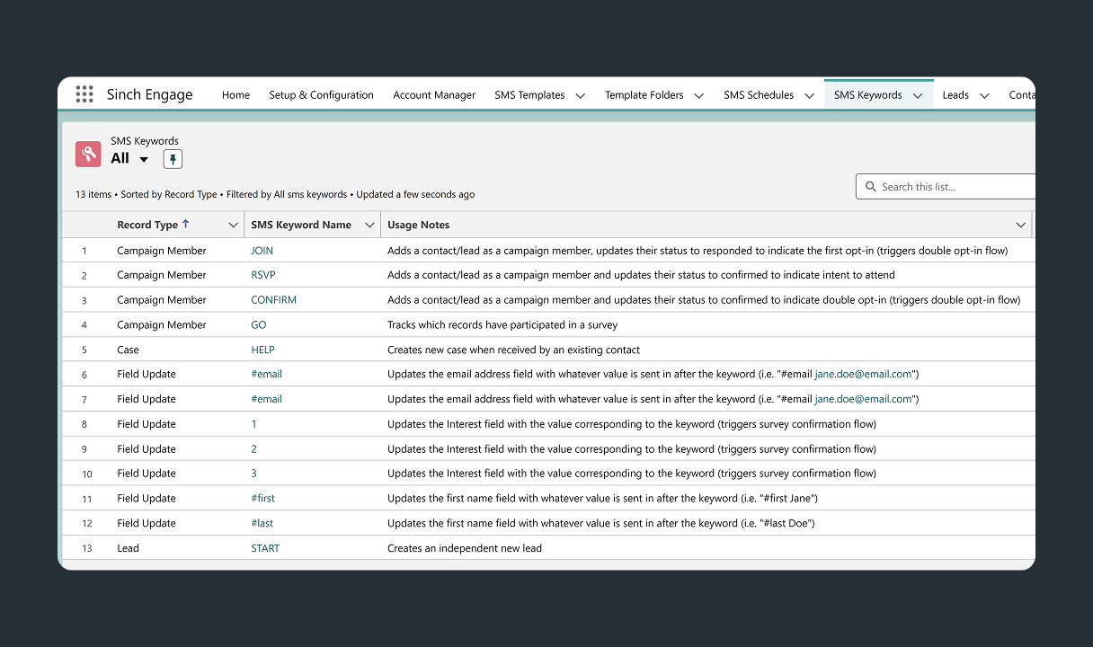The image size is (1093, 647).
Task: Expand the Template Folders tab menu
Action: click(698, 95)
